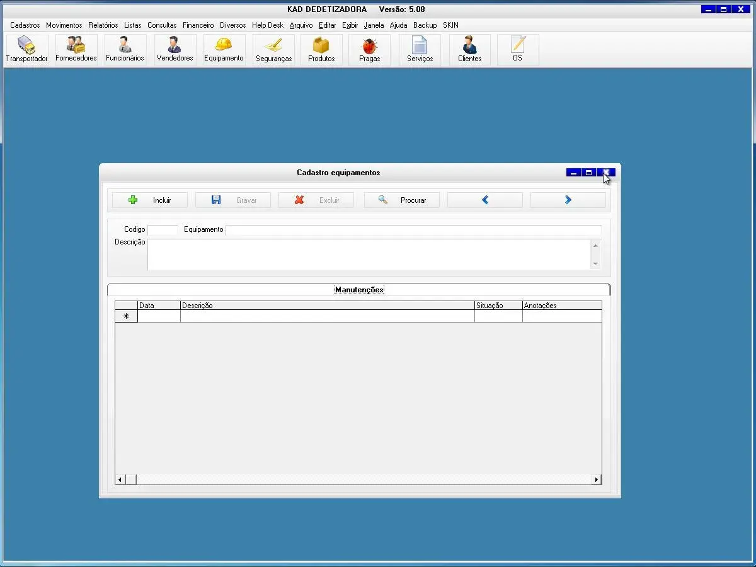The image size is (756, 567).
Task: Open the Exibir menu
Action: tap(350, 25)
